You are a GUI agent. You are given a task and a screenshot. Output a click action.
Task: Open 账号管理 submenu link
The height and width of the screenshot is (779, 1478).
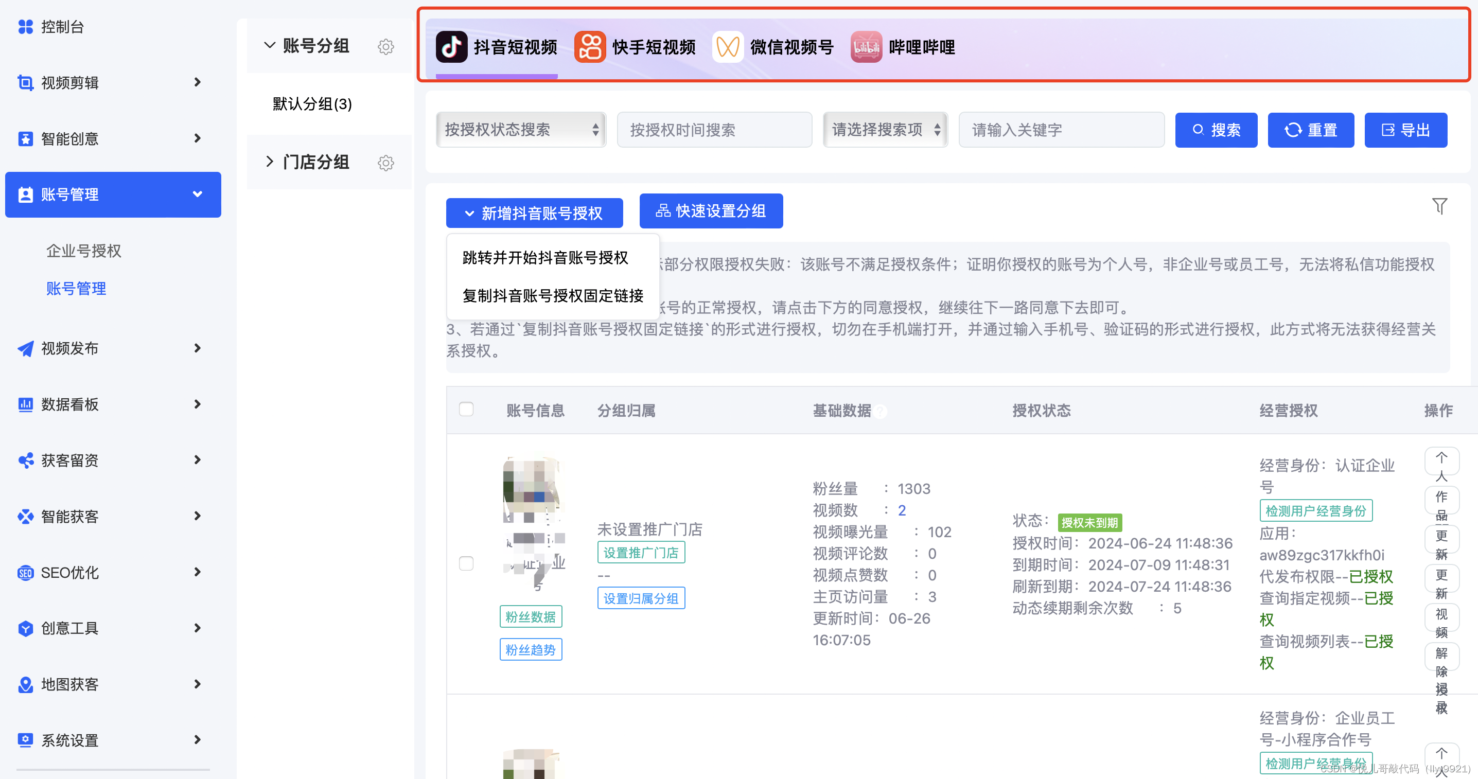76,289
